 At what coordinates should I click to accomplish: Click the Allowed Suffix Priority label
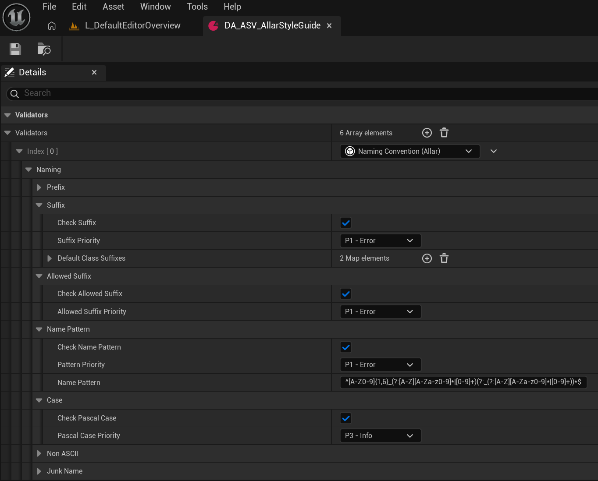(x=92, y=311)
